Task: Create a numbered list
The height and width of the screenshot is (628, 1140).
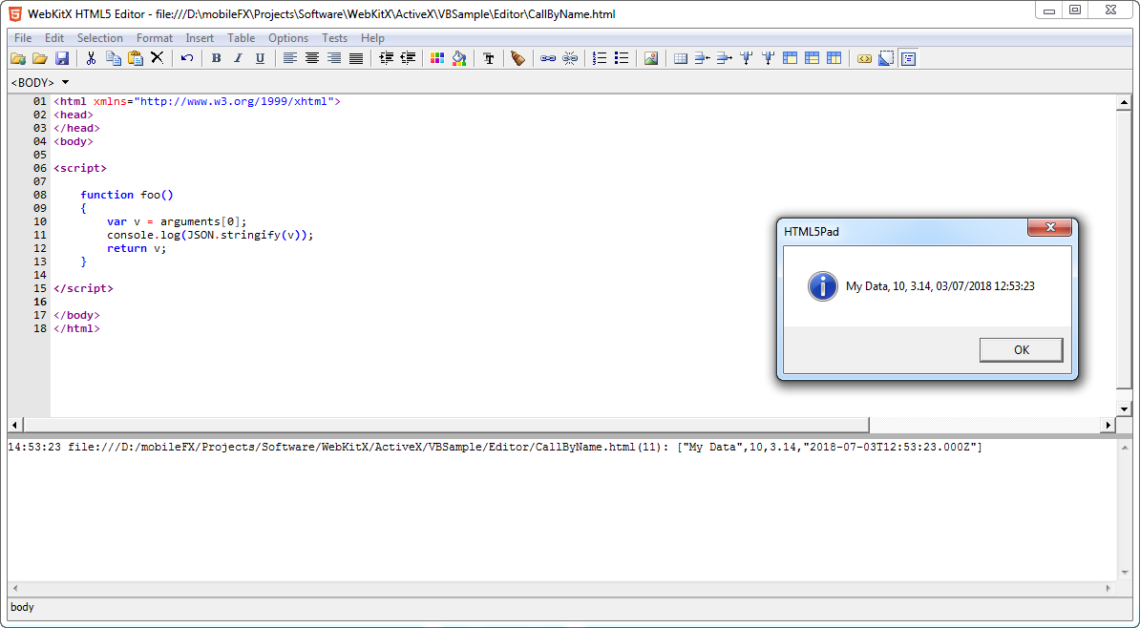Action: (x=600, y=58)
